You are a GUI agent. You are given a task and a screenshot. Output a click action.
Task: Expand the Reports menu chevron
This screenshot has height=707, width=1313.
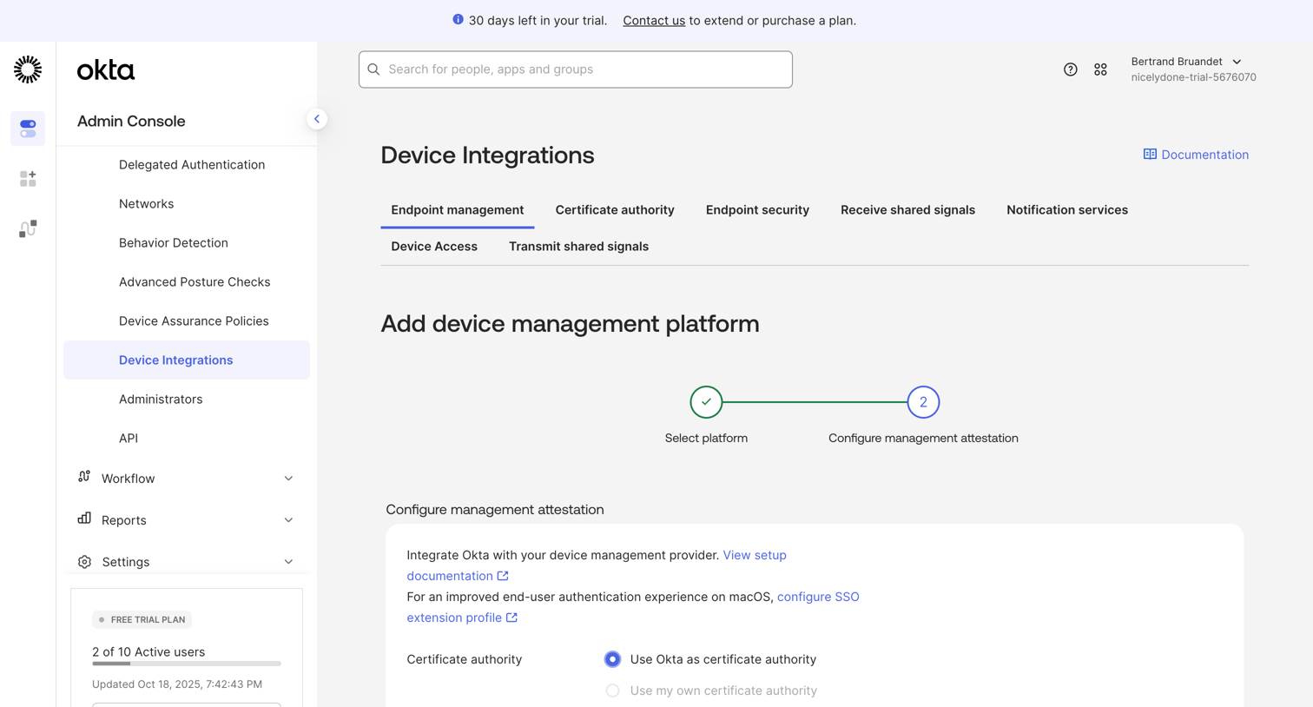pos(288,520)
